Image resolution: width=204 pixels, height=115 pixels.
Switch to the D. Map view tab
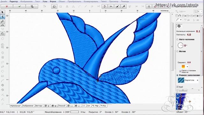[x=95, y=106]
